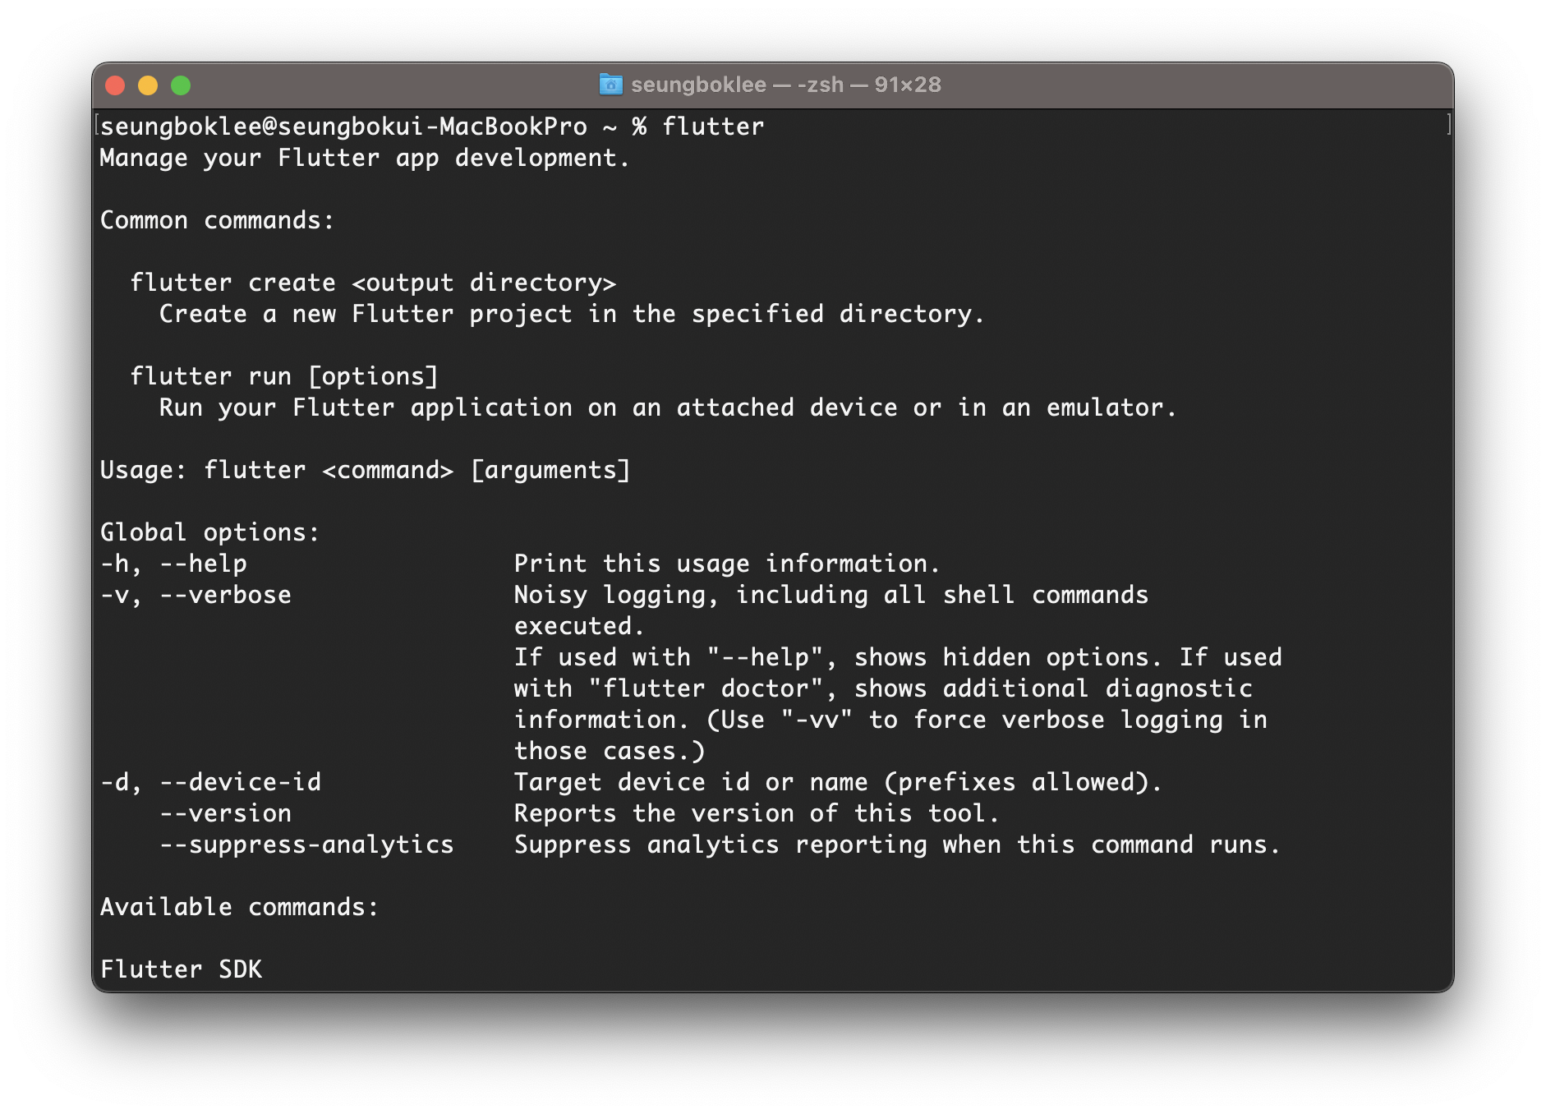1546x1114 pixels.
Task: Click line 'with "flutter doctor", shows additional diagnostic'
Action: 883,688
